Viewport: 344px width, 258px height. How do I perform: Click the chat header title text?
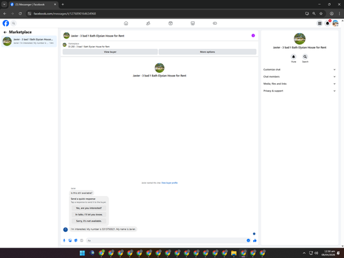coord(98,36)
